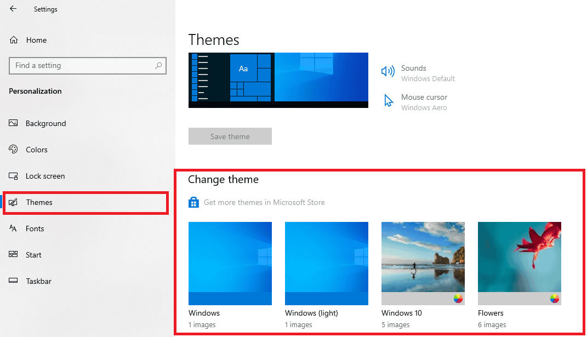
Task: Click the Save theme button
Action: pos(230,136)
